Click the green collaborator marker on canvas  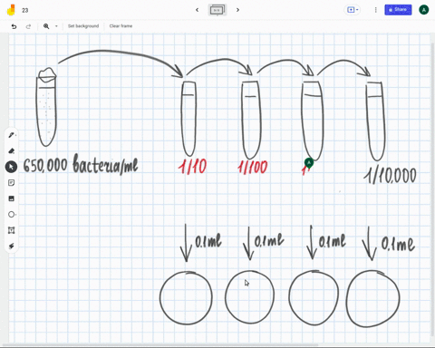click(x=309, y=163)
